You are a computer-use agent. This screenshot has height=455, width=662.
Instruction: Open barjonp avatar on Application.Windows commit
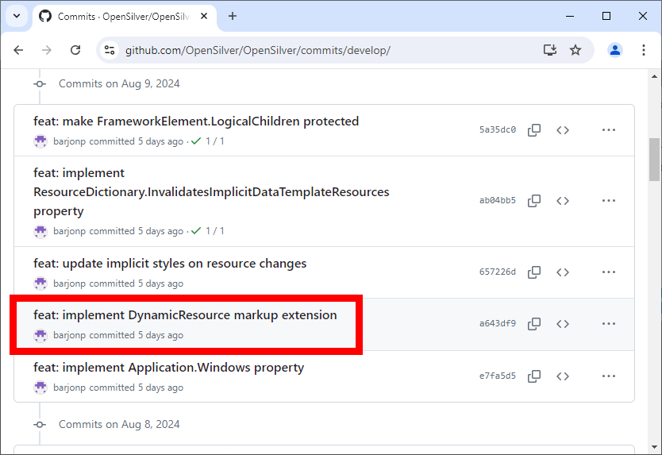pyautogui.click(x=40, y=388)
